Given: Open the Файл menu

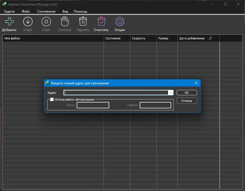Looking at the screenshot, I should click(26, 11).
